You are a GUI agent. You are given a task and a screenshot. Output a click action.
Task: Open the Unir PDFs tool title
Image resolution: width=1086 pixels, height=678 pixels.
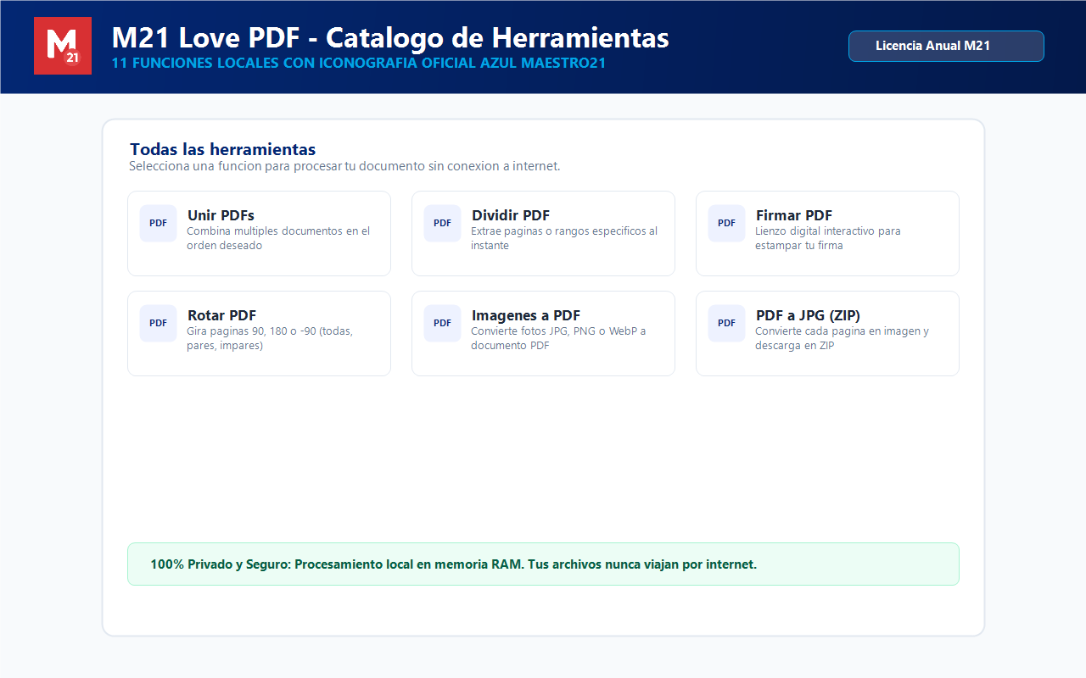(221, 215)
